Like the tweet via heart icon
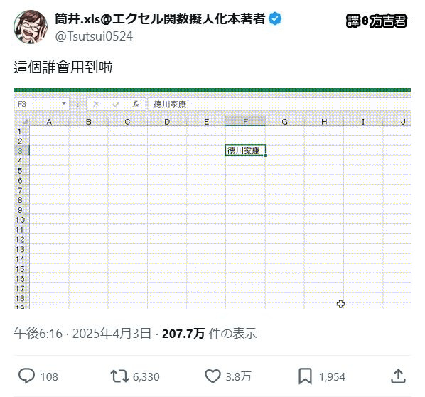 [212, 376]
